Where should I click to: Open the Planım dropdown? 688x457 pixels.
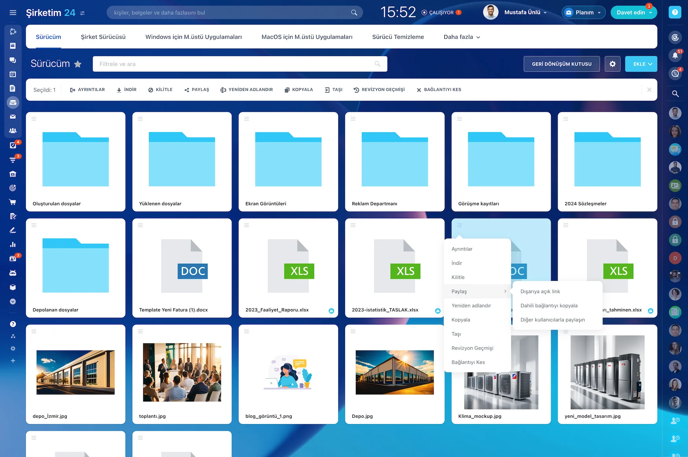[x=584, y=13]
